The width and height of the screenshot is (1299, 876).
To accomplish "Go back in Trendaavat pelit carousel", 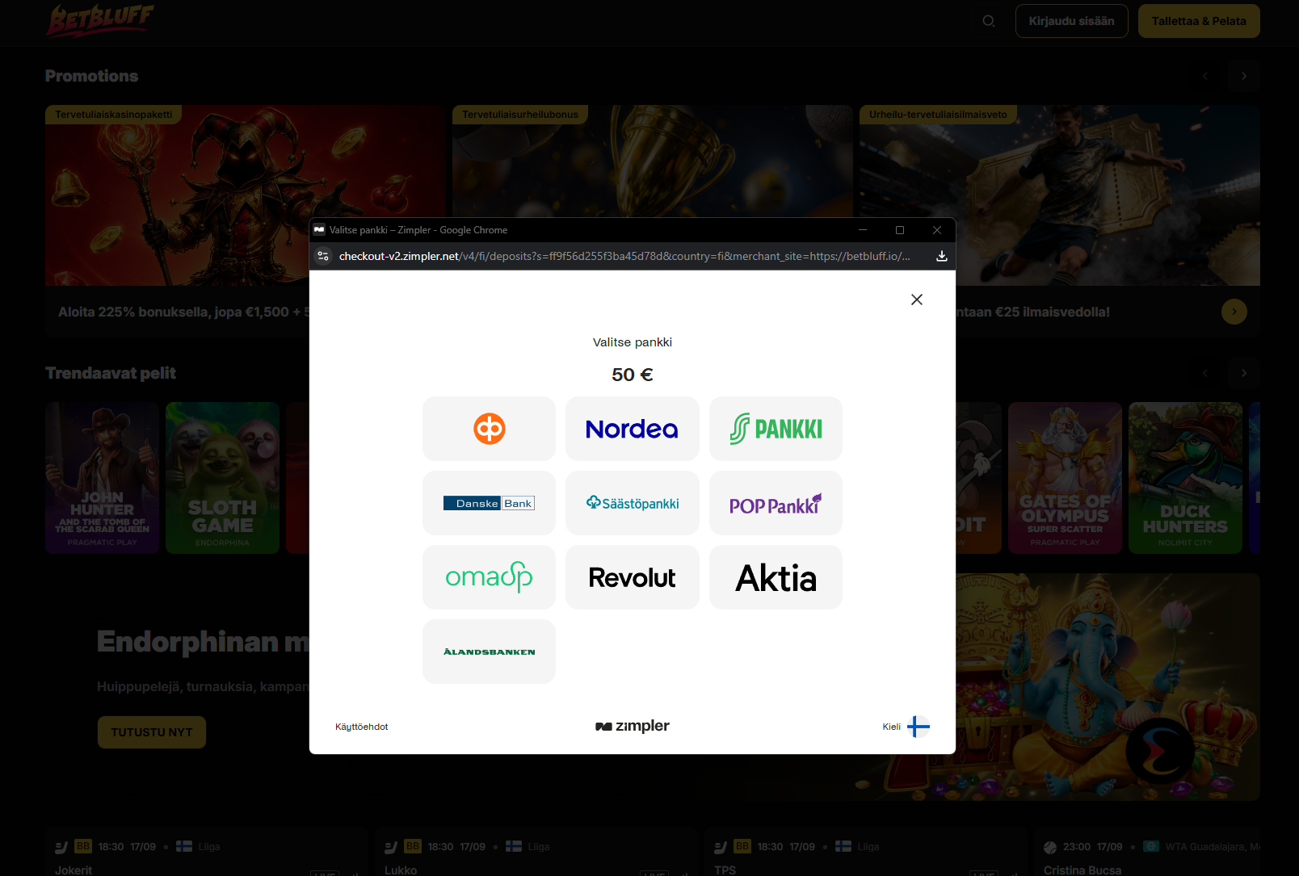I will click(1205, 373).
